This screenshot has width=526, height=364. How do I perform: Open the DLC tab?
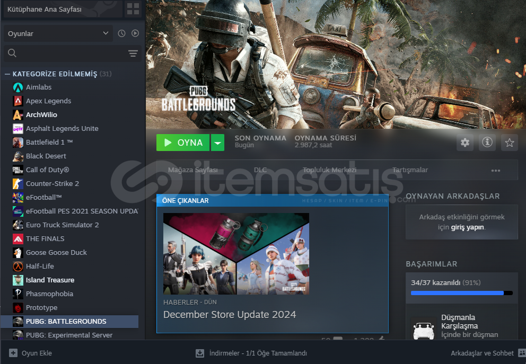click(260, 170)
